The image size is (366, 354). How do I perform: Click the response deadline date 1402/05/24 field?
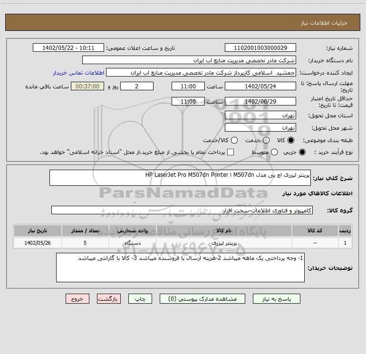260,86
